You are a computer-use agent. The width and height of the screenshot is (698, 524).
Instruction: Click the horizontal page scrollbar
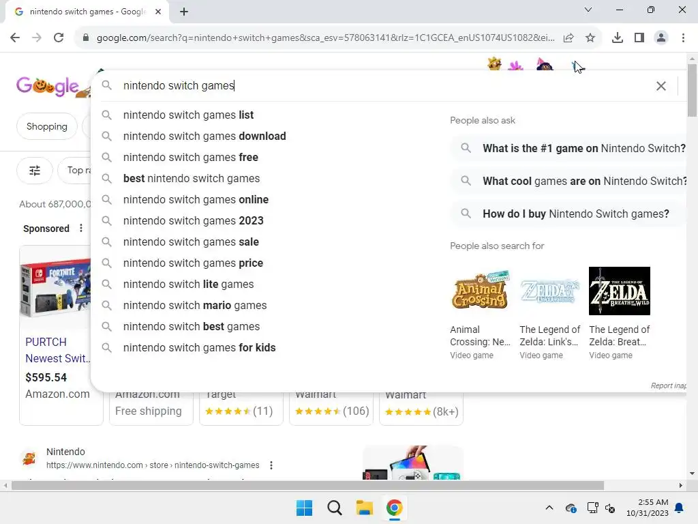click(307, 485)
